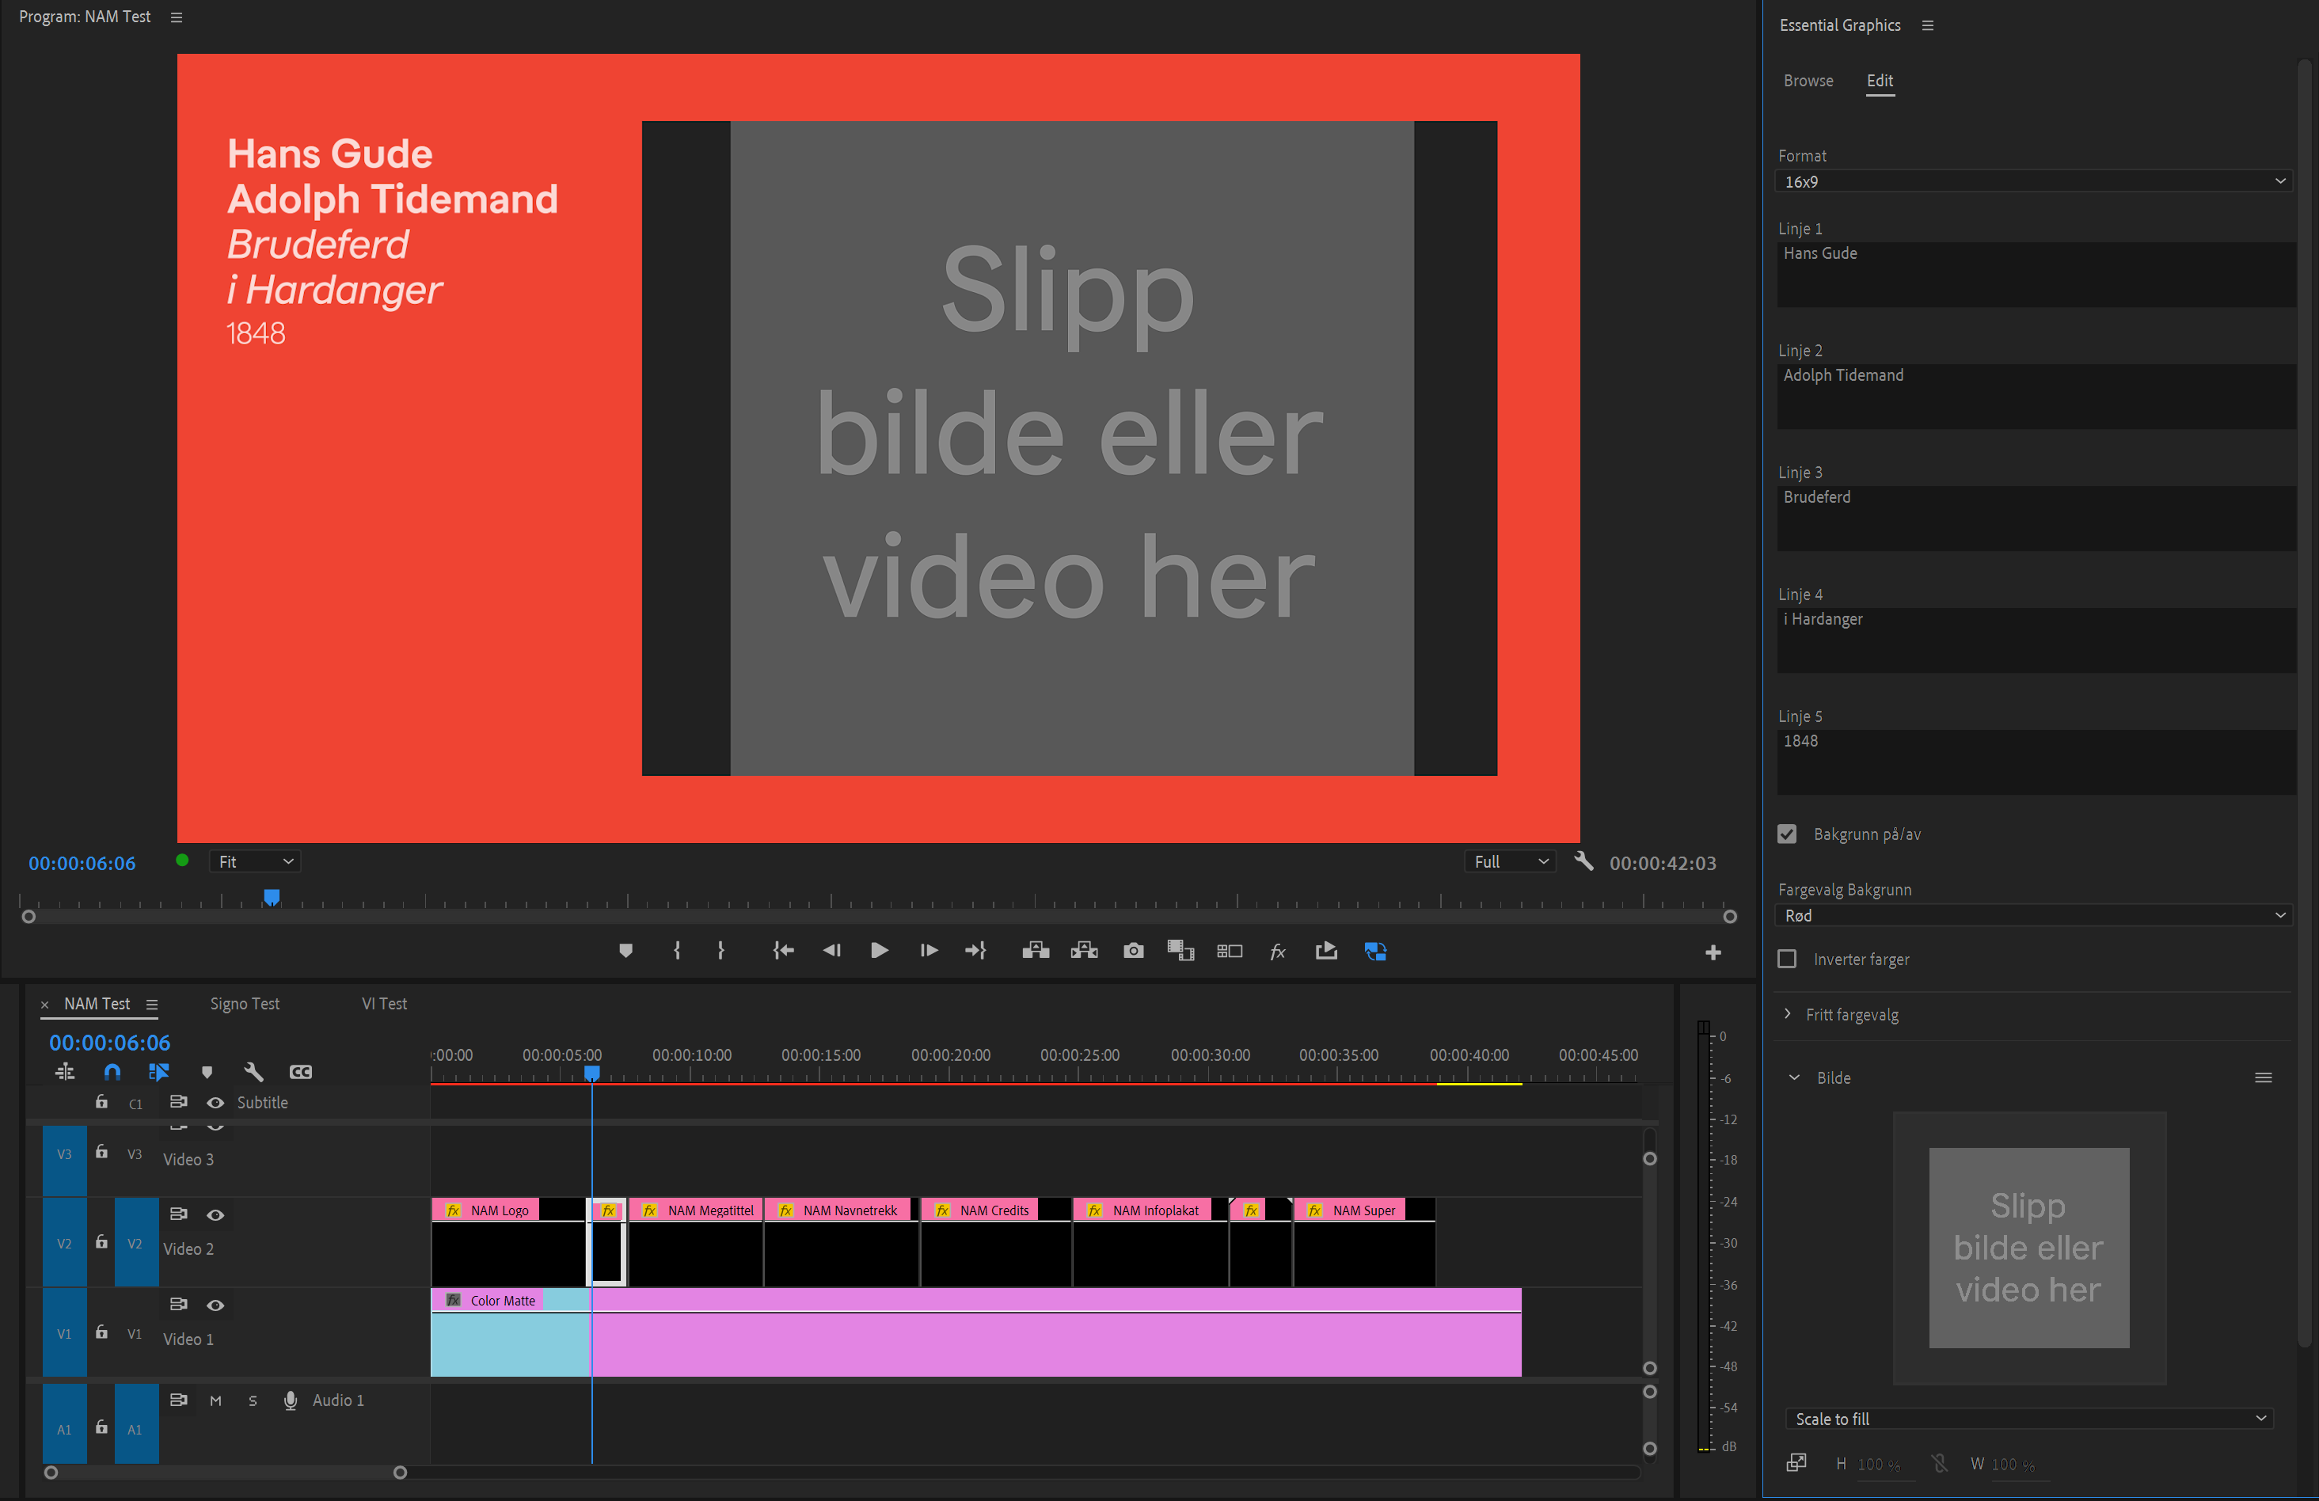Hide the Subtitle track with its eye toggle
This screenshot has height=1501, width=2319.
[215, 1103]
